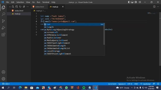
Task: Choose 'screenLeft' suggestion
Action: (74, 32)
